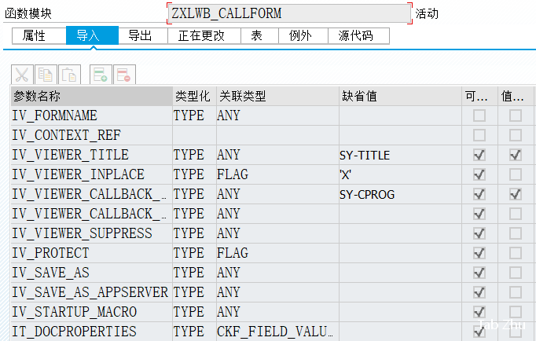Screen dimensions: 536x341
Task: Toggle pass-by-value checkbox for IV_CONTEXT_REF
Action: [x=516, y=135]
